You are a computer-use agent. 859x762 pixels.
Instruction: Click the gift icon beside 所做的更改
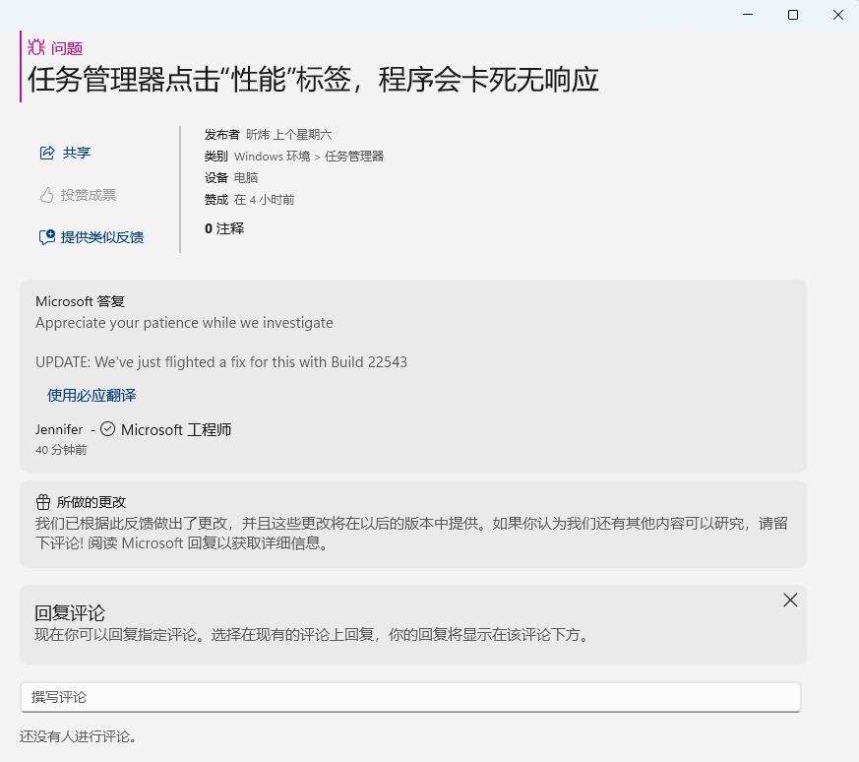(42, 502)
